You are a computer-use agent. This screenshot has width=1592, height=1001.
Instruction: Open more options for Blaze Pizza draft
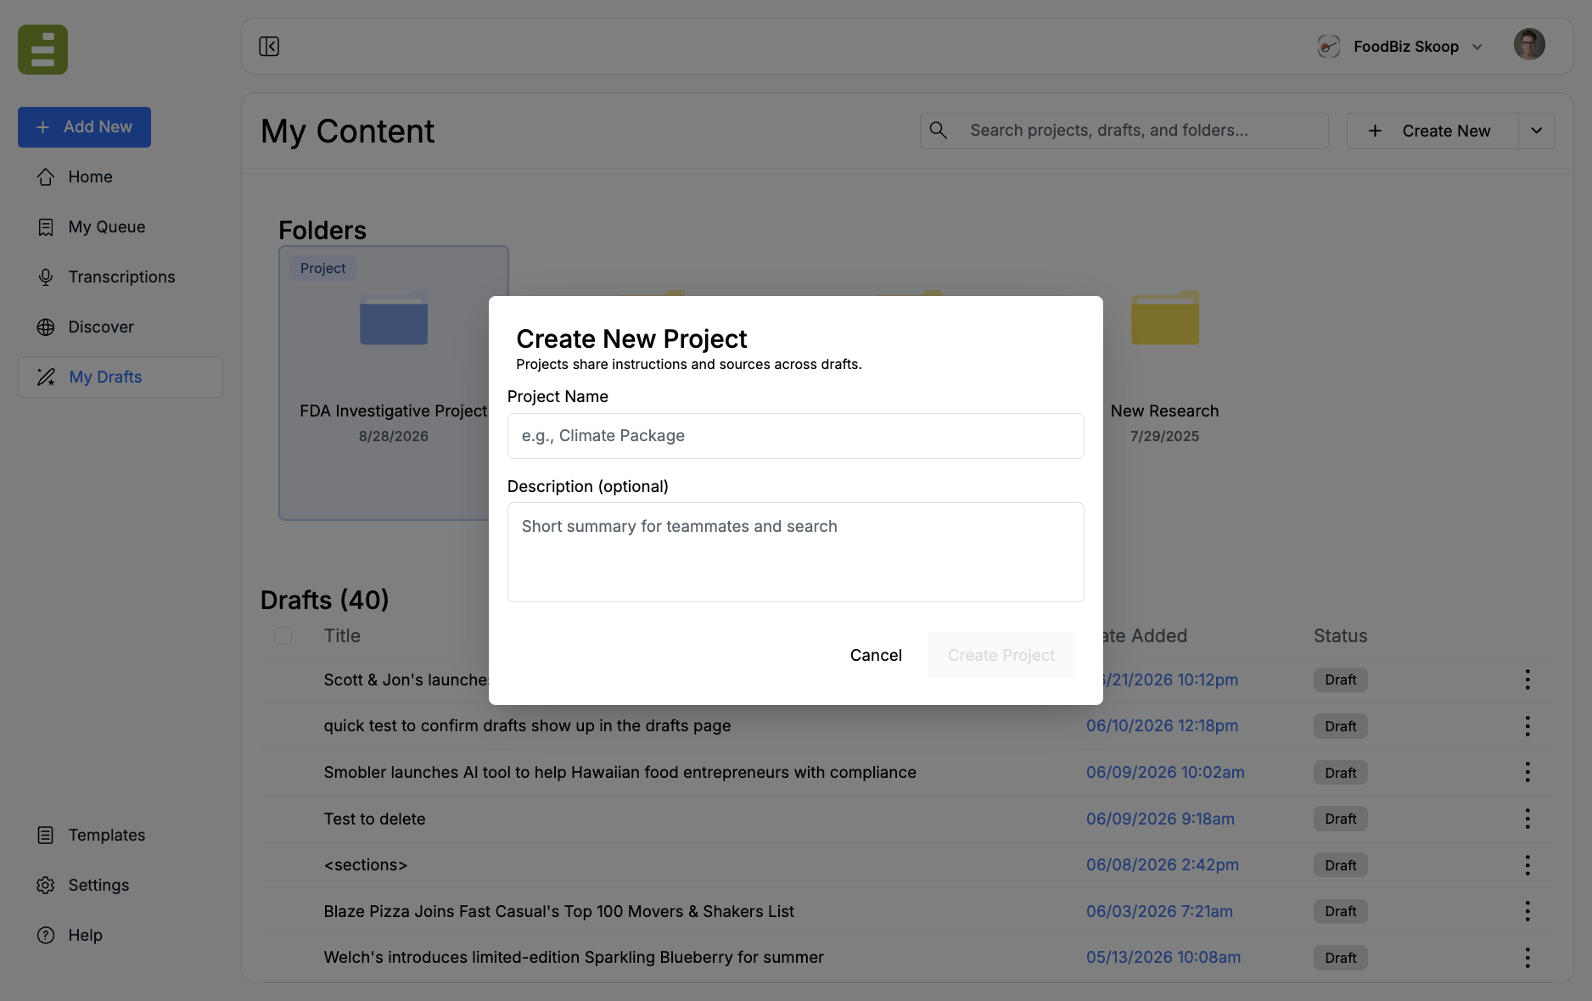(x=1528, y=911)
